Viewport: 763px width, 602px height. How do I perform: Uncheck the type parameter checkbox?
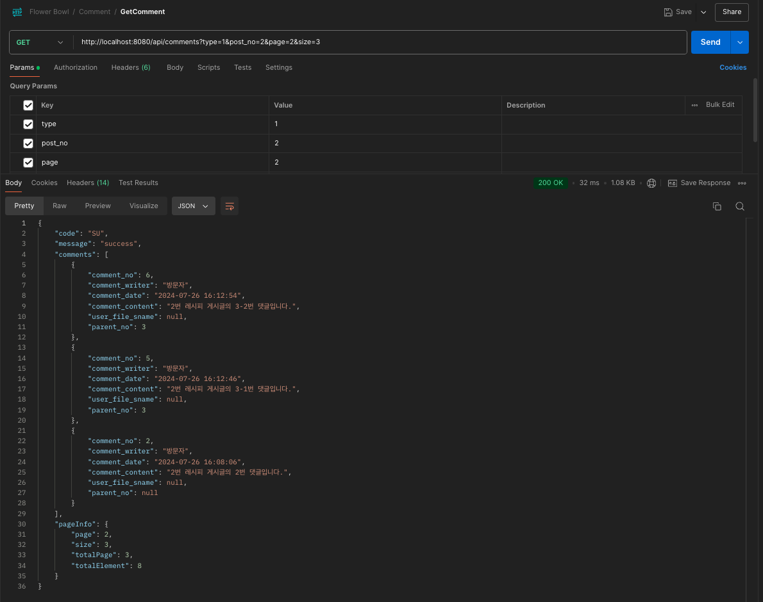(28, 124)
